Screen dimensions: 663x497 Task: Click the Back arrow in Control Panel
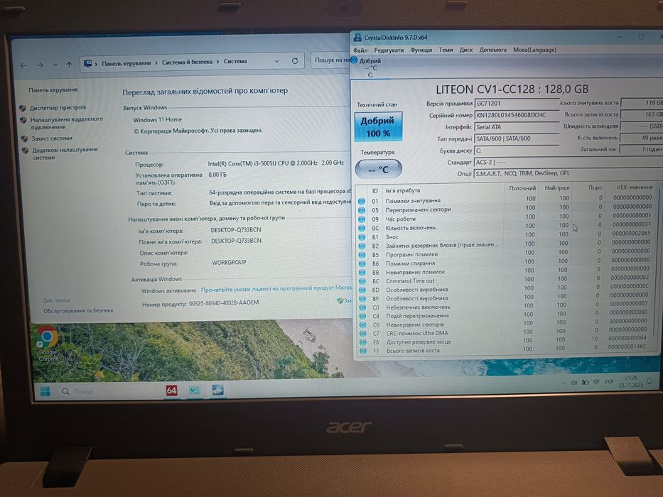click(23, 65)
